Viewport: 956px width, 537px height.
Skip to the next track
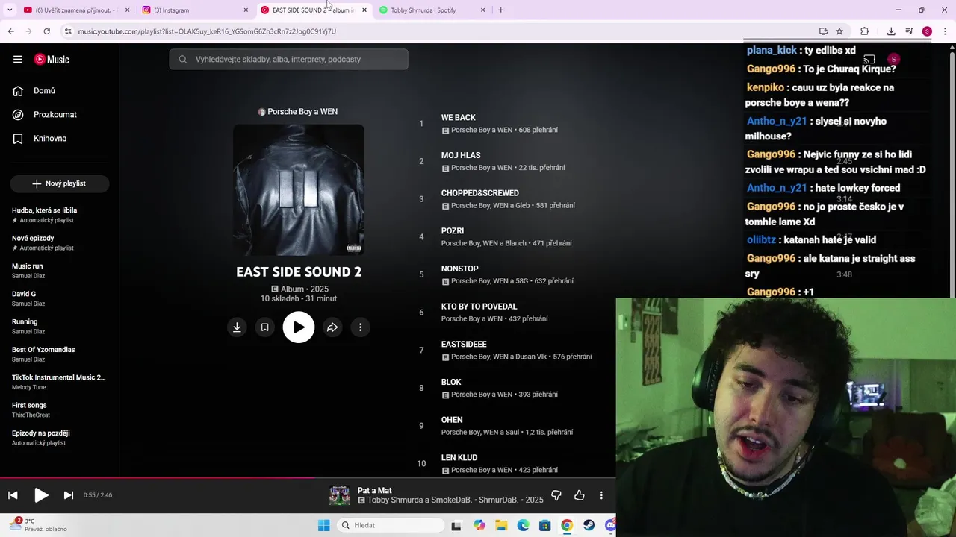(68, 495)
